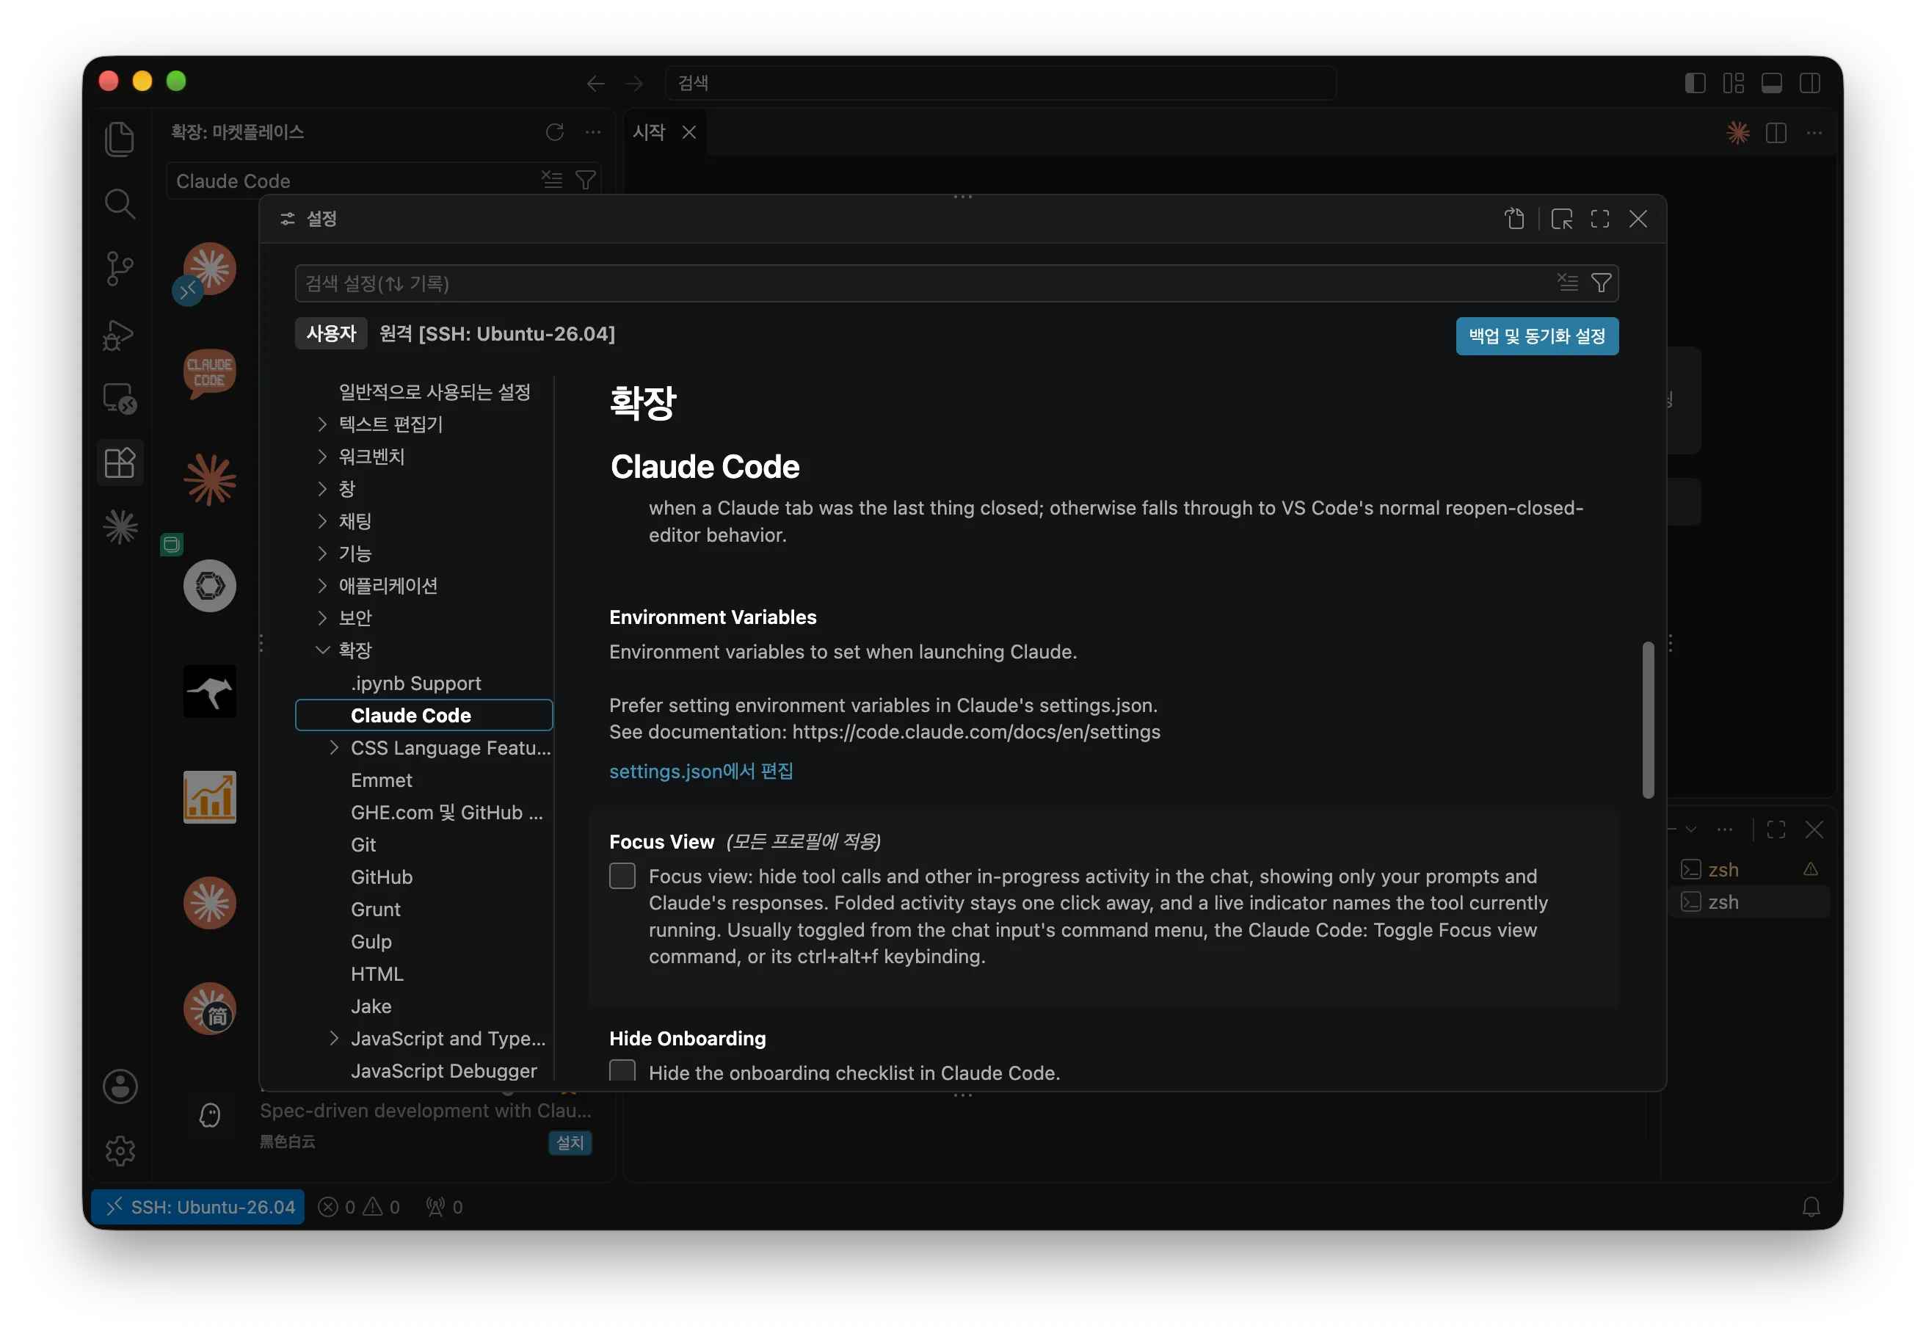Expand the 애플리케이션 settings category
This screenshot has width=1926, height=1339.
coord(322,586)
